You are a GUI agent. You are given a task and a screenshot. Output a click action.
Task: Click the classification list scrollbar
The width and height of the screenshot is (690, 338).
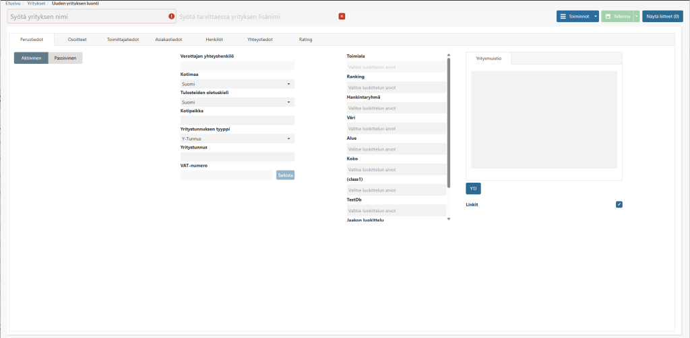pos(448,121)
